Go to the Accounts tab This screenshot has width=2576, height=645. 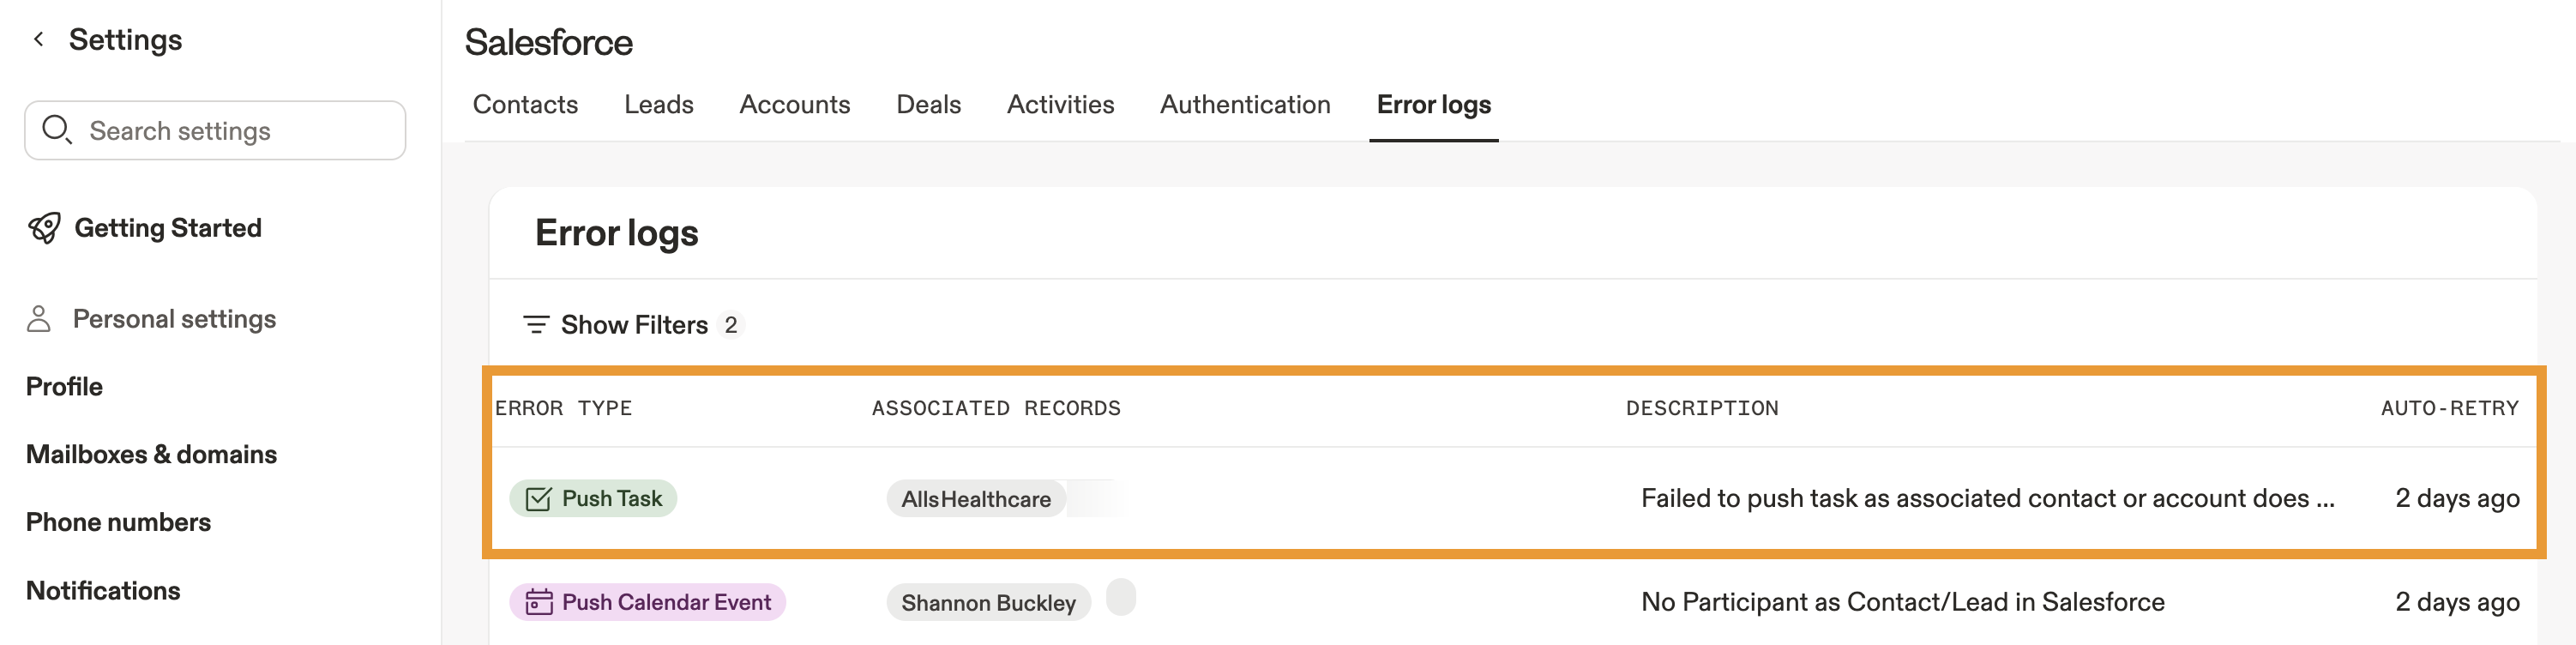794,105
